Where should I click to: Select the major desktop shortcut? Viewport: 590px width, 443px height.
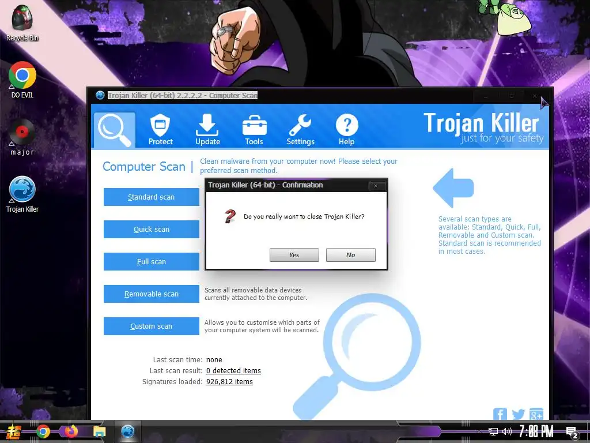point(22,137)
